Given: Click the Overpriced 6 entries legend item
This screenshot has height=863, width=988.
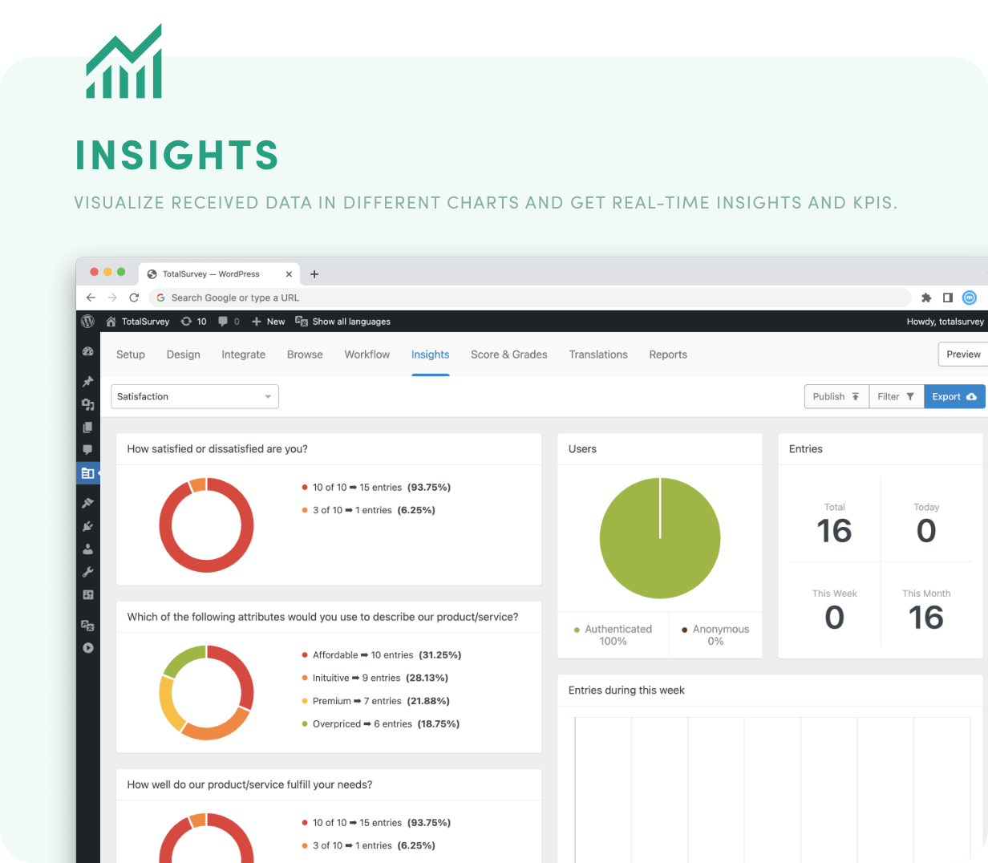Looking at the screenshot, I should coord(380,723).
